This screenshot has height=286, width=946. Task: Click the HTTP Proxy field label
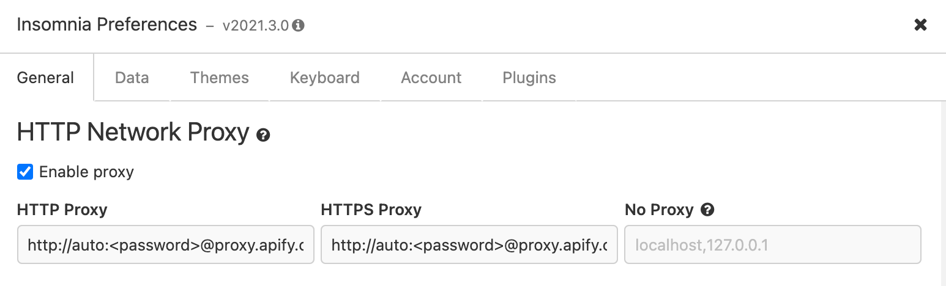(x=62, y=210)
